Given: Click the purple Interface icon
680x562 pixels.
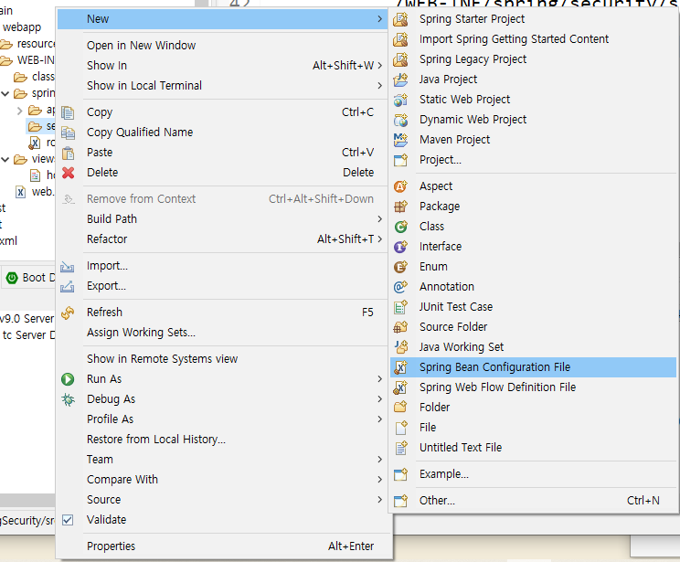Looking at the screenshot, I should [400, 247].
